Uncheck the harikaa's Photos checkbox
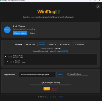 [9, 57]
